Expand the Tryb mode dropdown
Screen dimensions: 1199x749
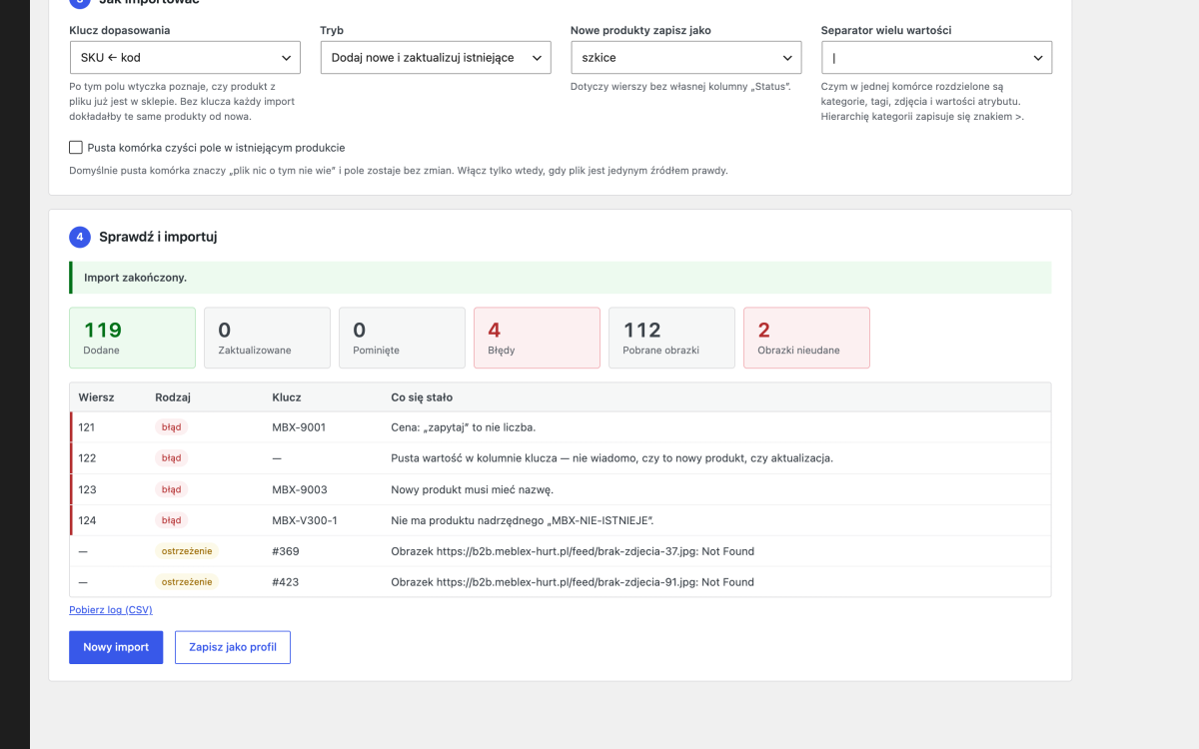pos(436,58)
